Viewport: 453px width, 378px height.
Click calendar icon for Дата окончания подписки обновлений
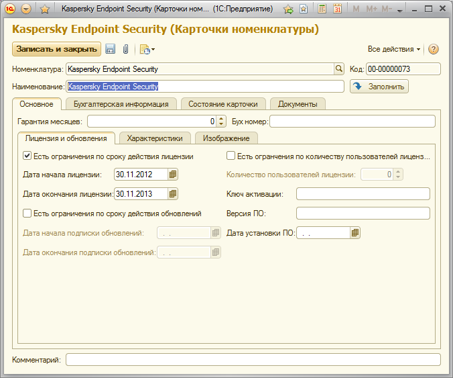[216, 252]
